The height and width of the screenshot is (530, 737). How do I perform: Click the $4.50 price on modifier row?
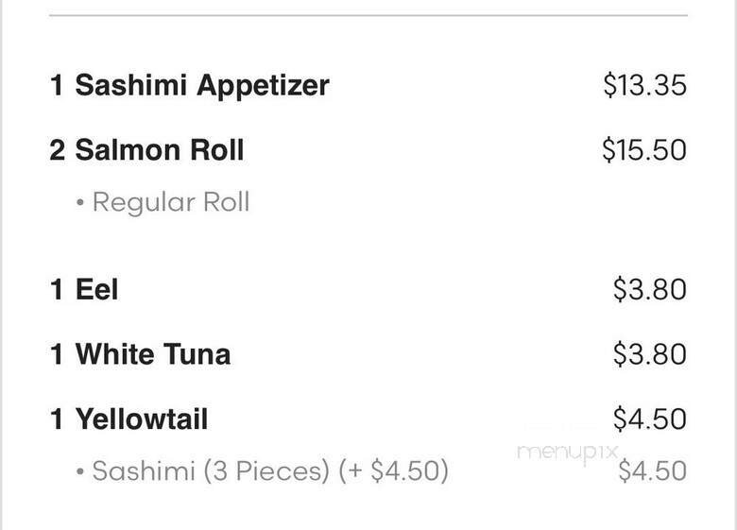[x=652, y=470]
